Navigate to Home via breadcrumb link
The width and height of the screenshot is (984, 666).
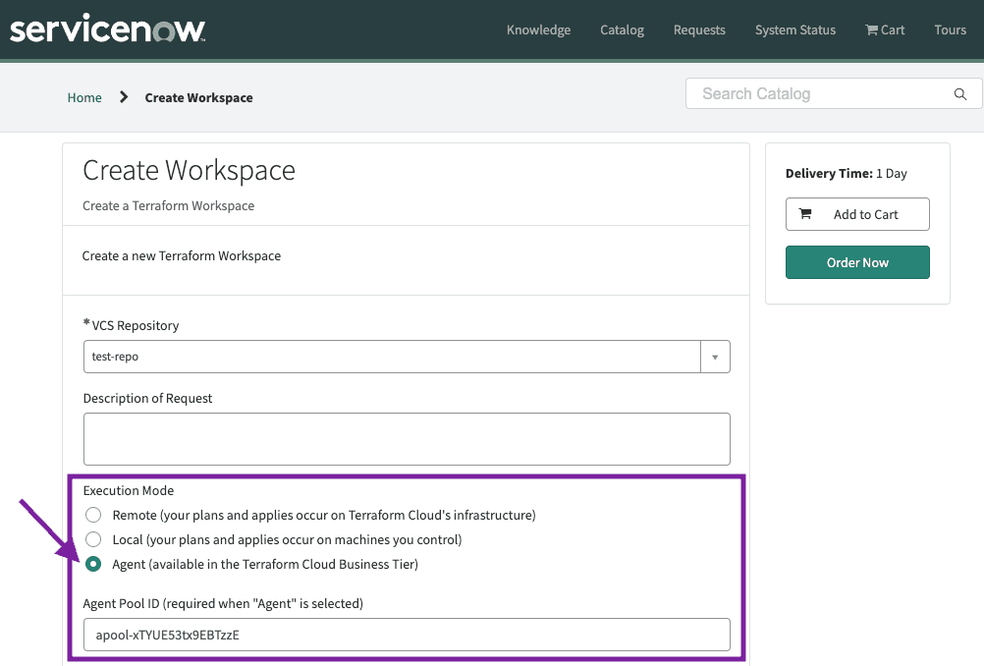pos(84,97)
